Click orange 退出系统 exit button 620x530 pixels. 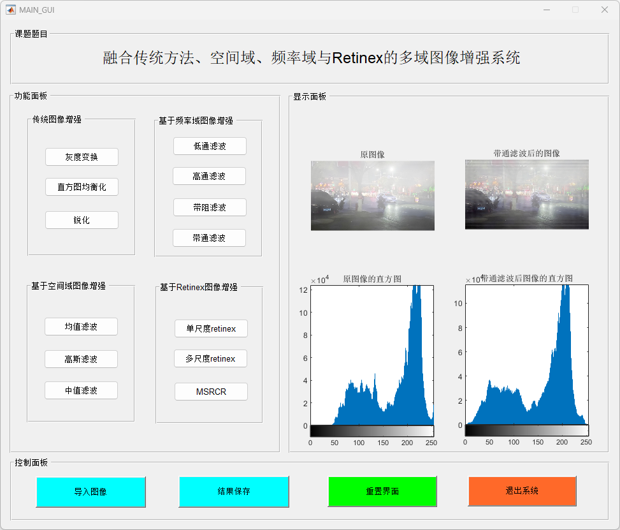point(522,490)
